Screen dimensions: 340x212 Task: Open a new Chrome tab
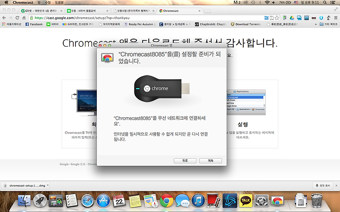point(207,11)
